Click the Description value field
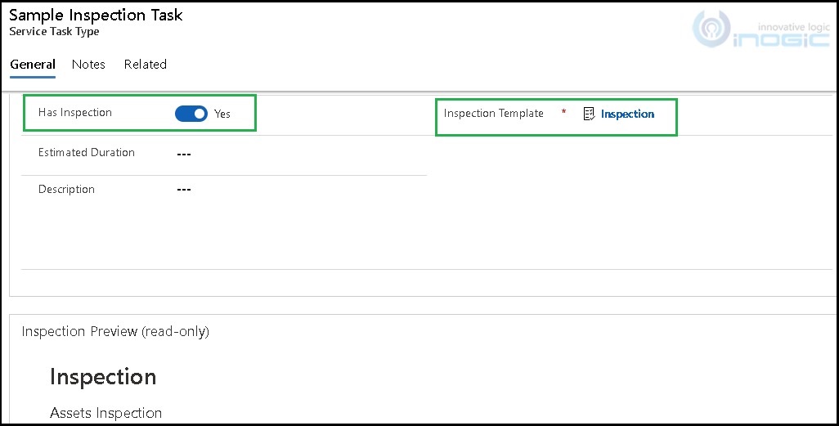This screenshot has width=839, height=426. (184, 190)
